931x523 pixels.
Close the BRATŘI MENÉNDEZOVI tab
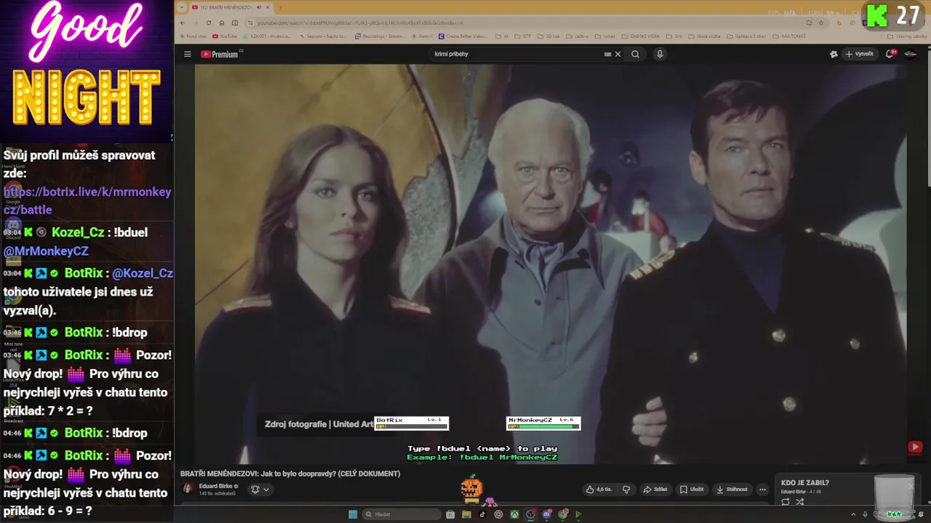[x=268, y=7]
